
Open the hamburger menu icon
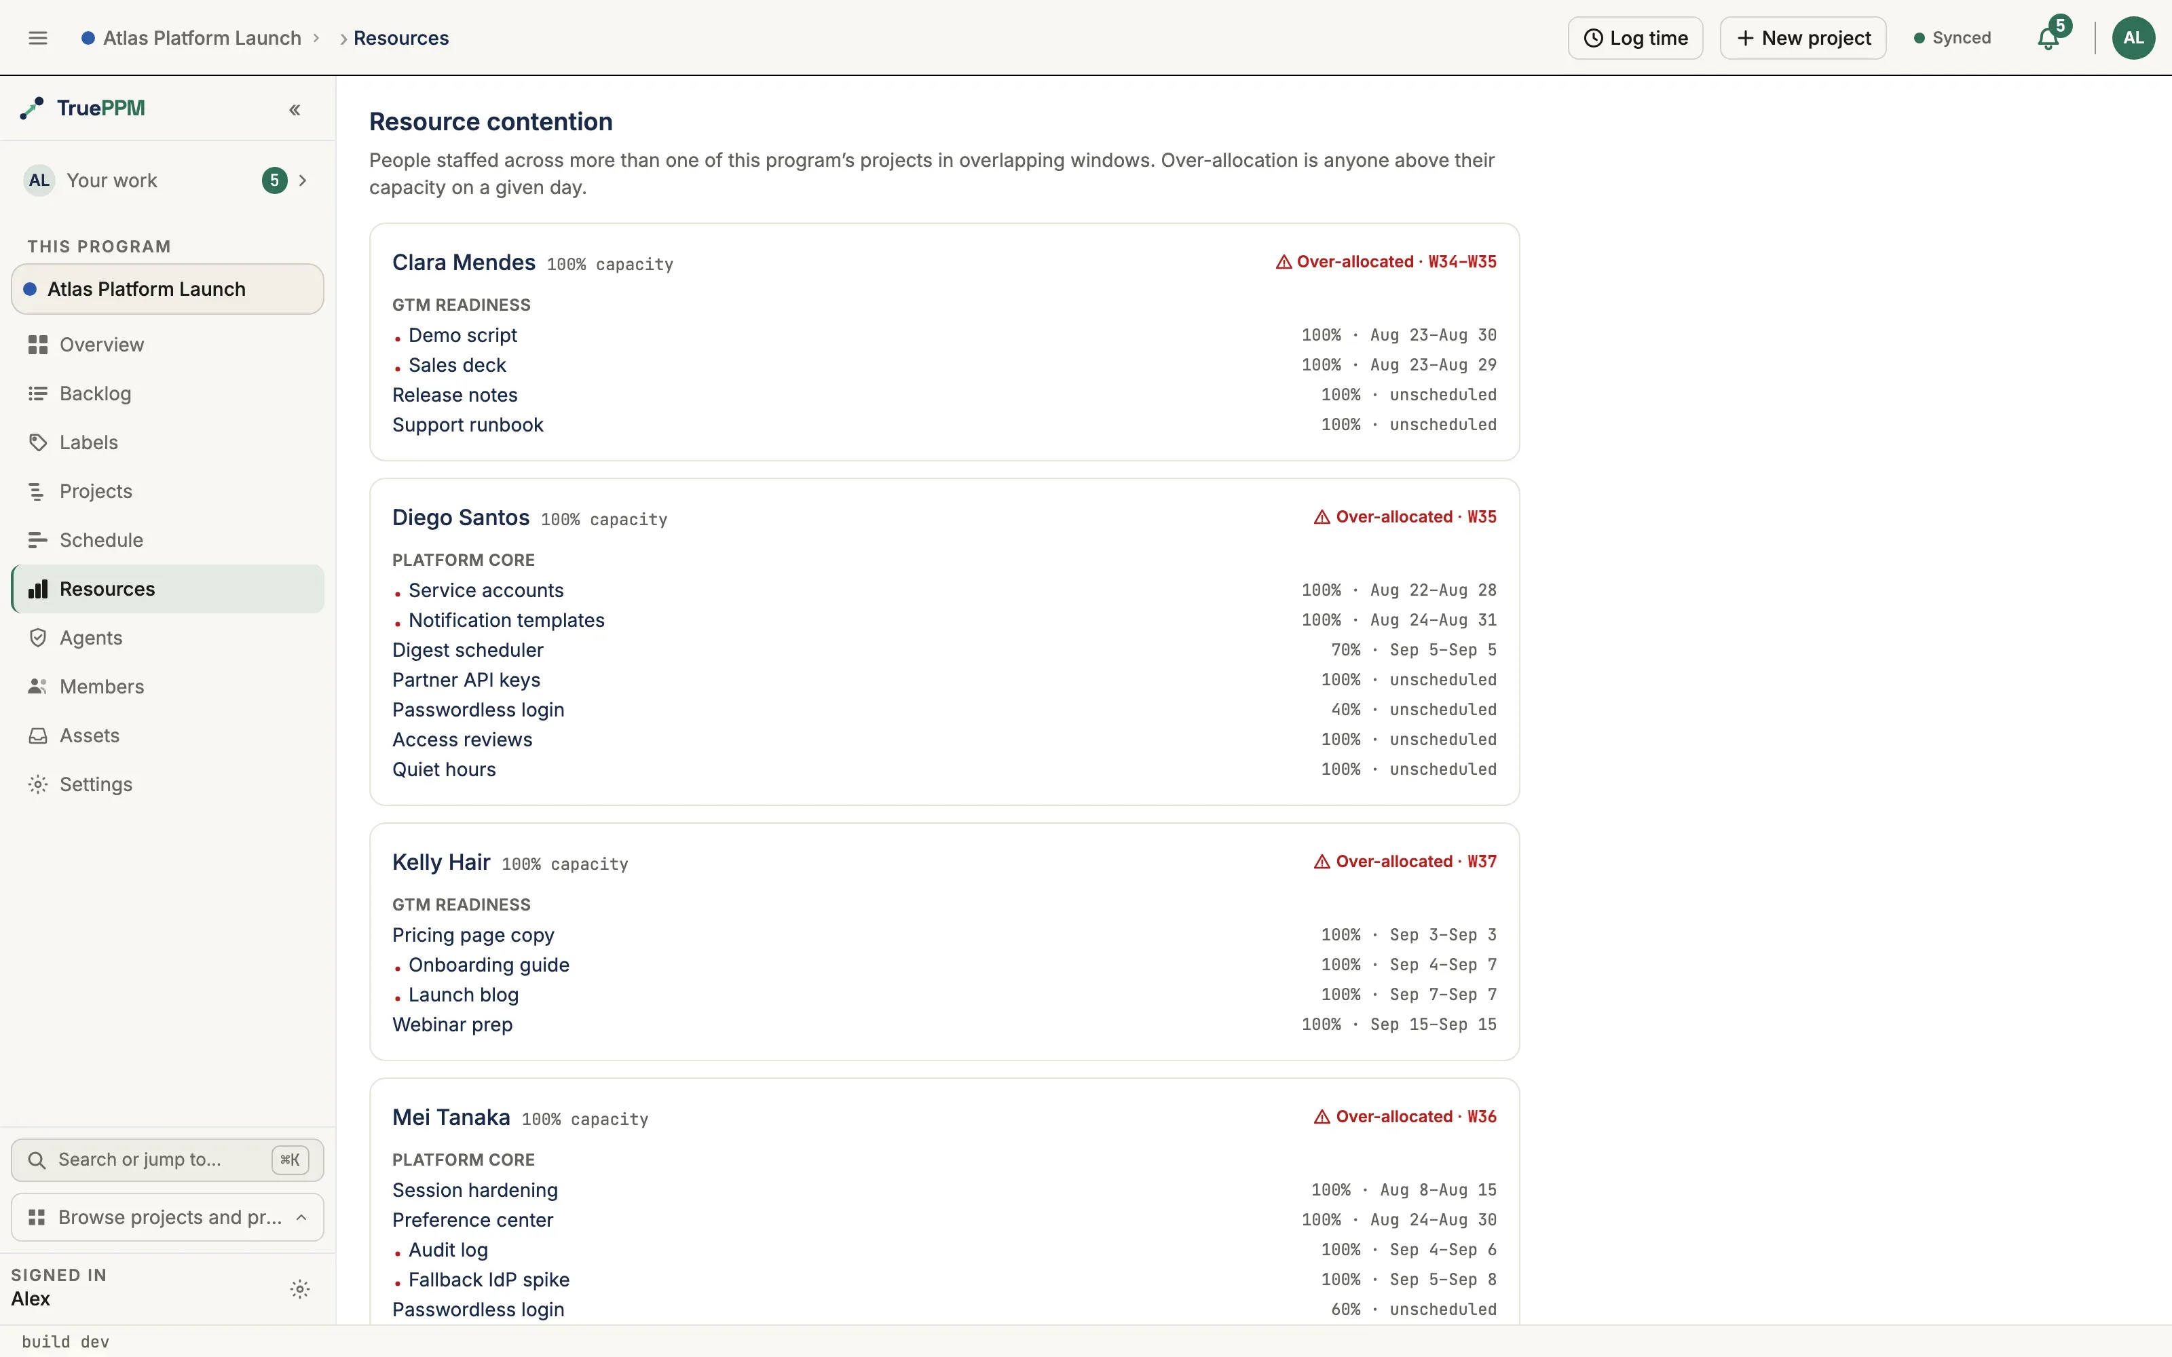pyautogui.click(x=38, y=38)
